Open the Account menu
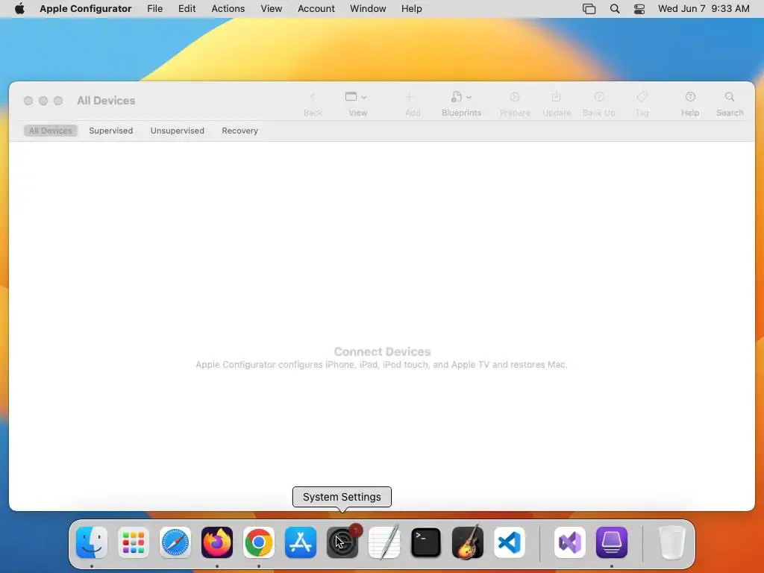The image size is (764, 573). [x=316, y=9]
